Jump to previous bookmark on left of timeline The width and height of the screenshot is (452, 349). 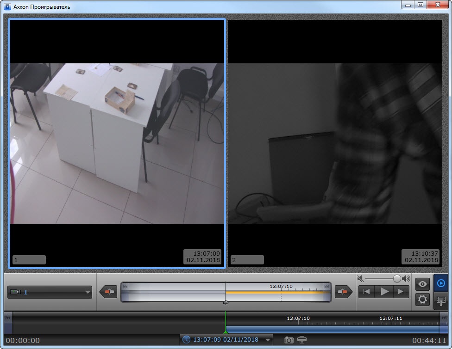tap(108, 292)
